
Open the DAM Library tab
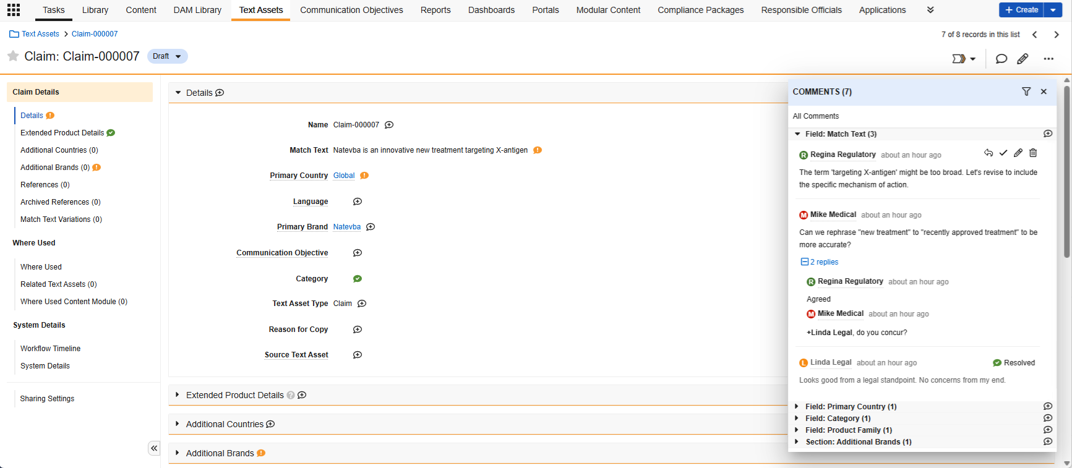point(197,10)
